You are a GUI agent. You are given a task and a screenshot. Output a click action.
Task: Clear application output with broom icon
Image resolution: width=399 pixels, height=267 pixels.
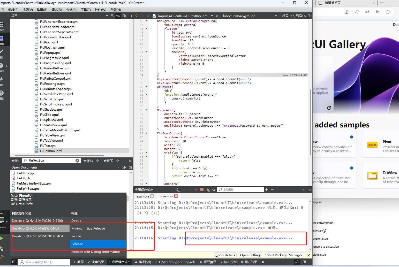click(x=178, y=190)
